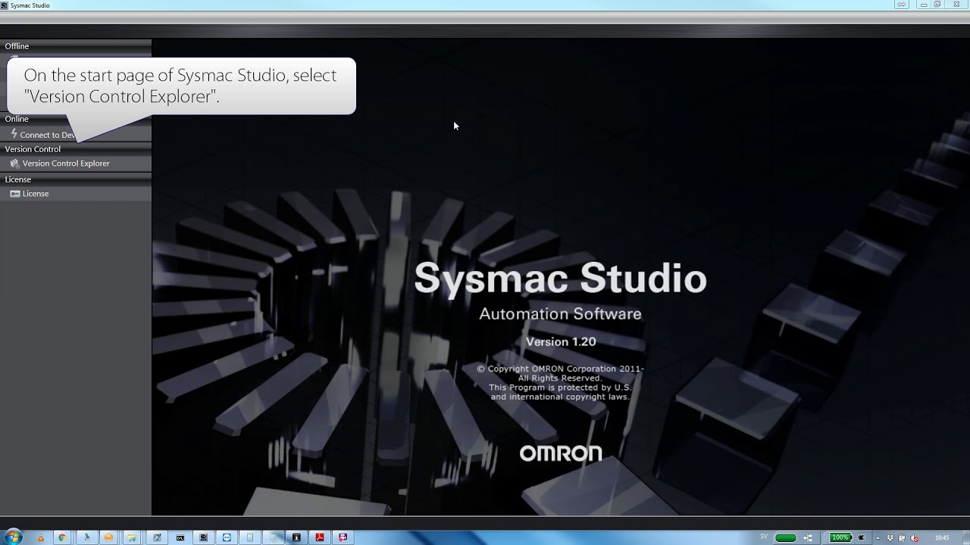
Task: Click the lightning bolt Connect to Device icon
Action: pos(14,134)
